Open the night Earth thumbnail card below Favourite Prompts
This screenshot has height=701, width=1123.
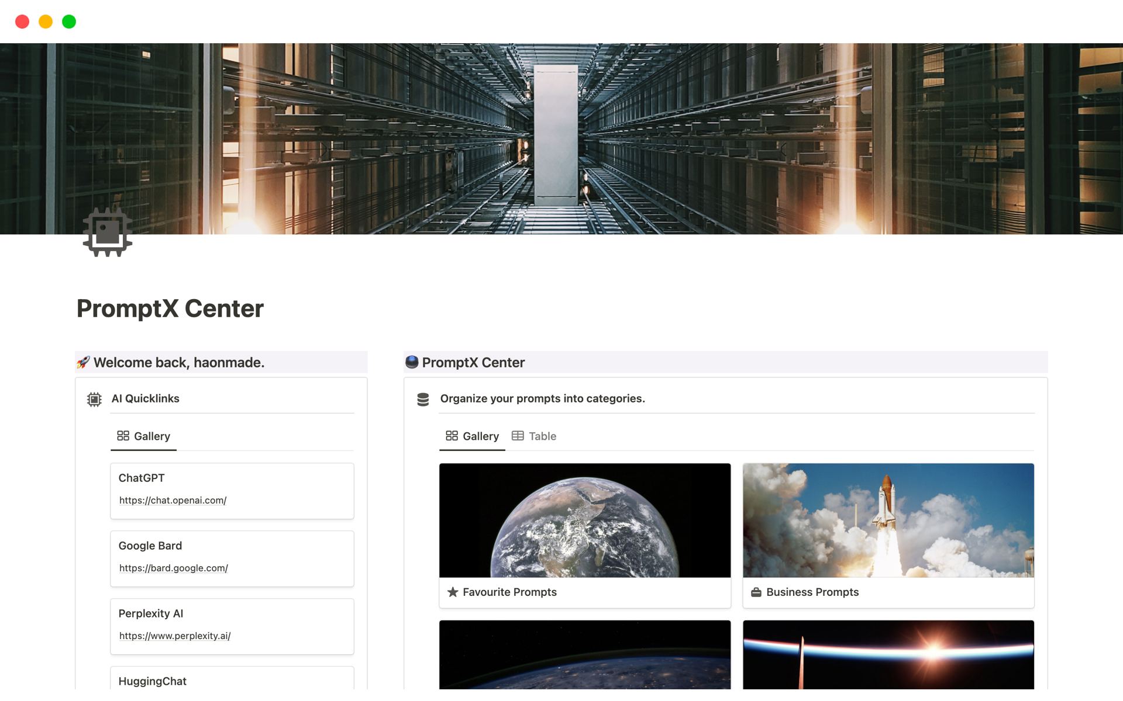[585, 655]
